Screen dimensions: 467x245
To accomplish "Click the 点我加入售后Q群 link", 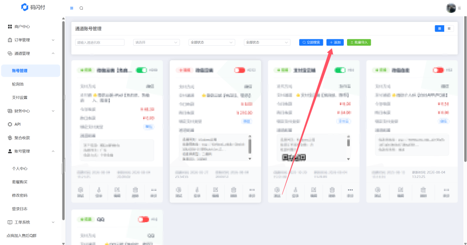I will tap(21, 235).
